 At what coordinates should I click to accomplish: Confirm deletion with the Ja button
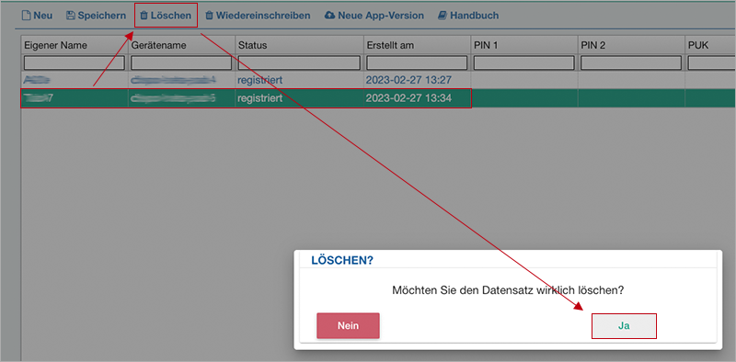tap(624, 326)
